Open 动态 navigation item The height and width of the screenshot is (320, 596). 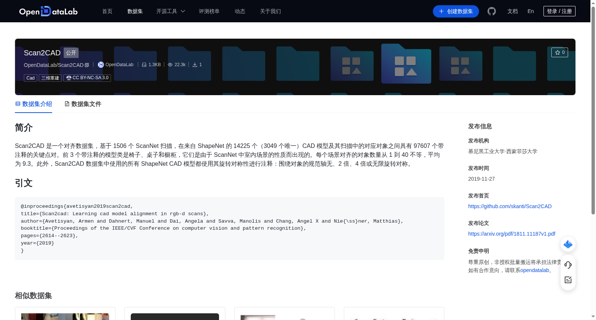[240, 11]
